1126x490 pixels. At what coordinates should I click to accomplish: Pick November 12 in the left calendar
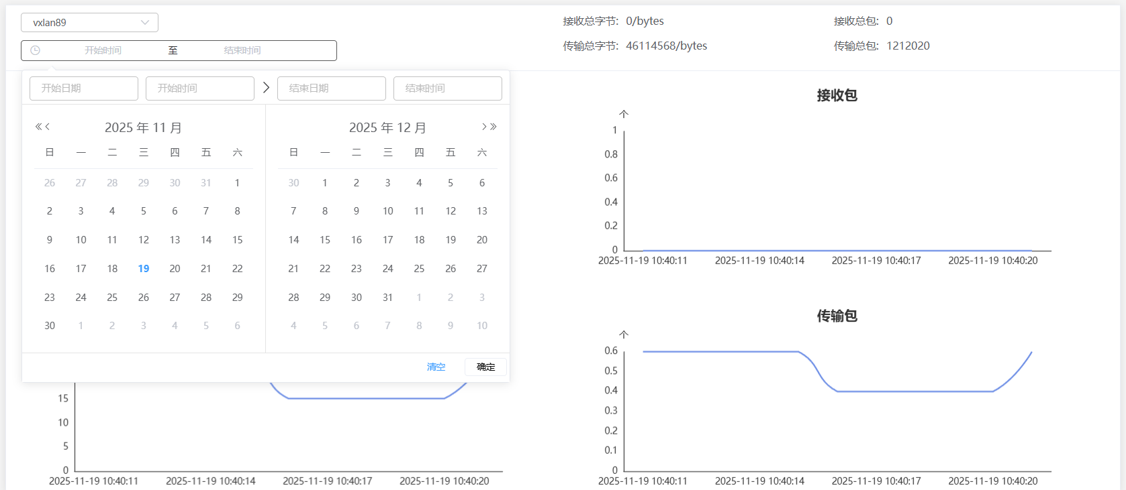144,239
